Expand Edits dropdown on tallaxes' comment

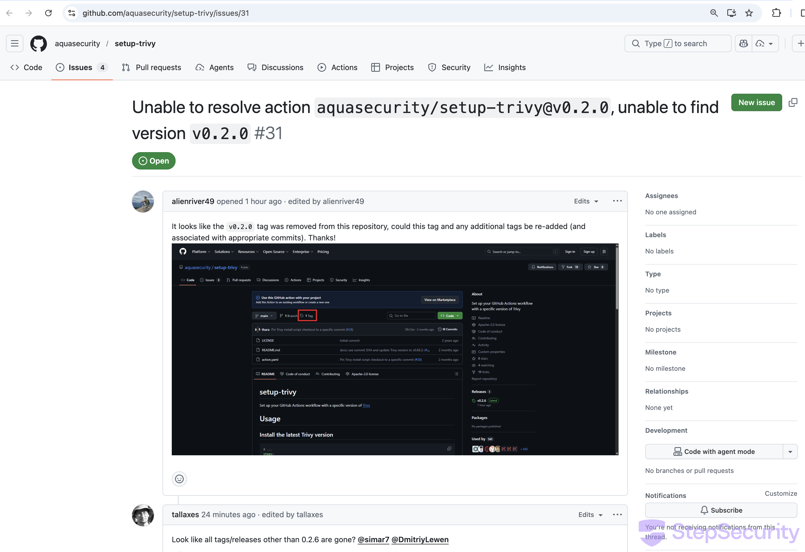(590, 515)
